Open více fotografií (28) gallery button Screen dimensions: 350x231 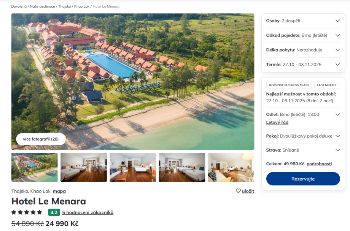[41, 139]
